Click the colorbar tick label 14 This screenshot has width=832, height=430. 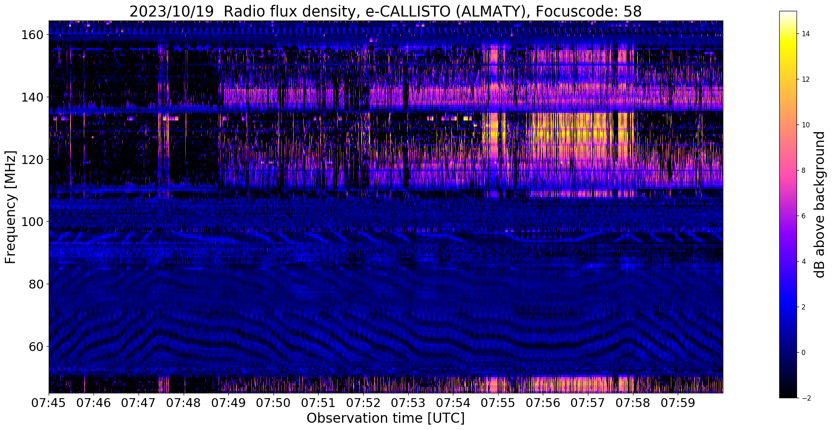(x=805, y=34)
